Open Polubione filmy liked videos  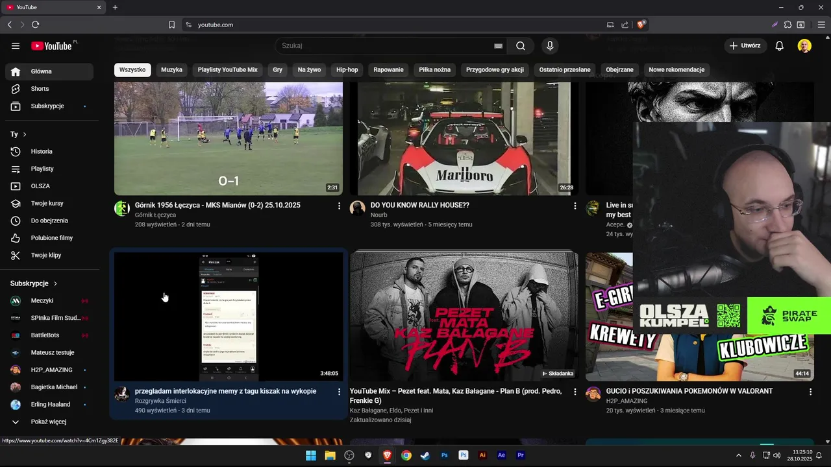point(49,238)
